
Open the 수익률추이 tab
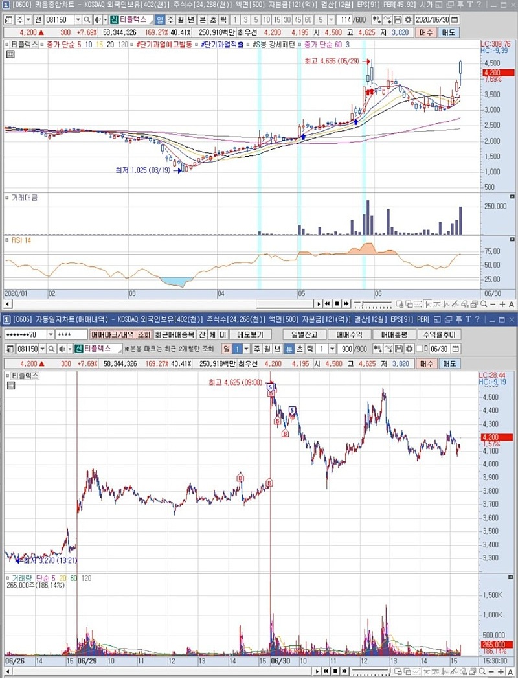439,335
